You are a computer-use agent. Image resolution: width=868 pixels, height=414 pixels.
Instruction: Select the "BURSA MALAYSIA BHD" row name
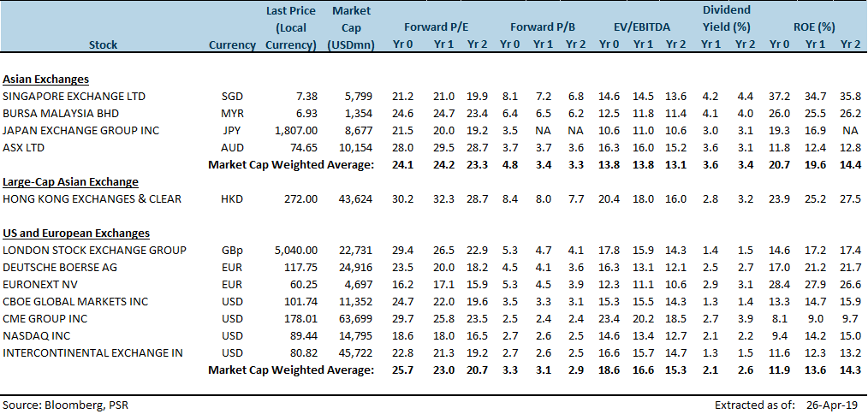62,114
